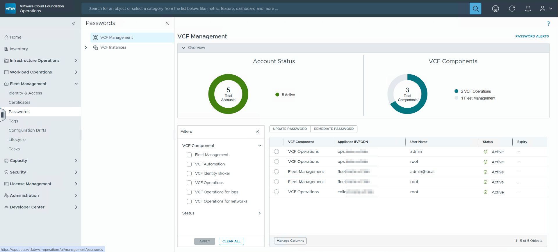Check the VCF Automation filter

189,164
